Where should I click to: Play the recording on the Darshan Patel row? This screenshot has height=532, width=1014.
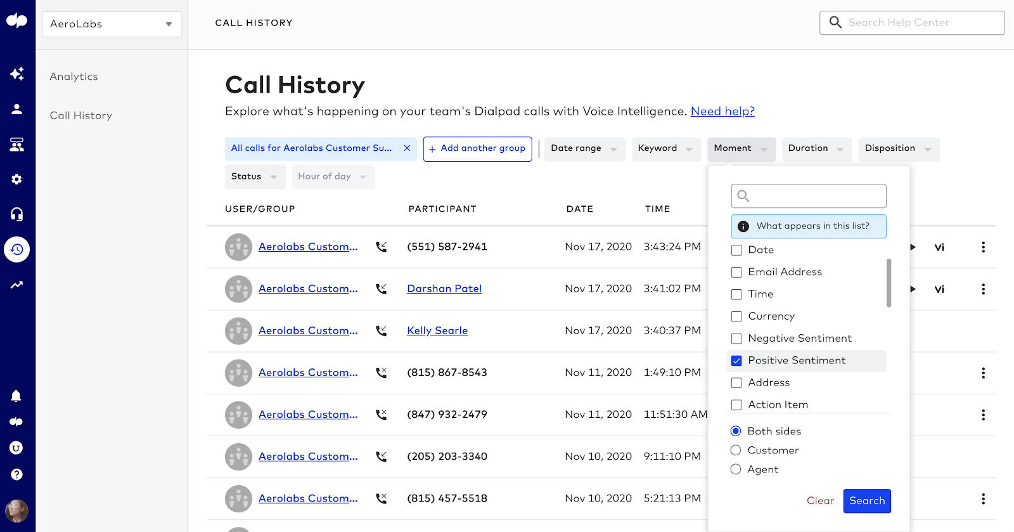[913, 289]
